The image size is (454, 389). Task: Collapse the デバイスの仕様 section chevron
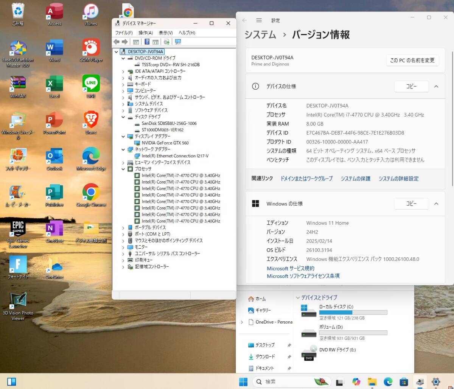[436, 86]
